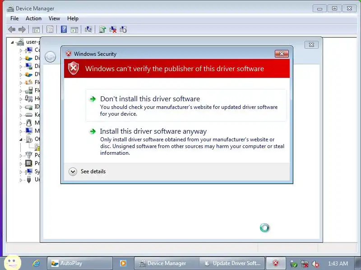361x270 pixels.
Task: Expand the Processors node arrow
Action: coord(21,164)
